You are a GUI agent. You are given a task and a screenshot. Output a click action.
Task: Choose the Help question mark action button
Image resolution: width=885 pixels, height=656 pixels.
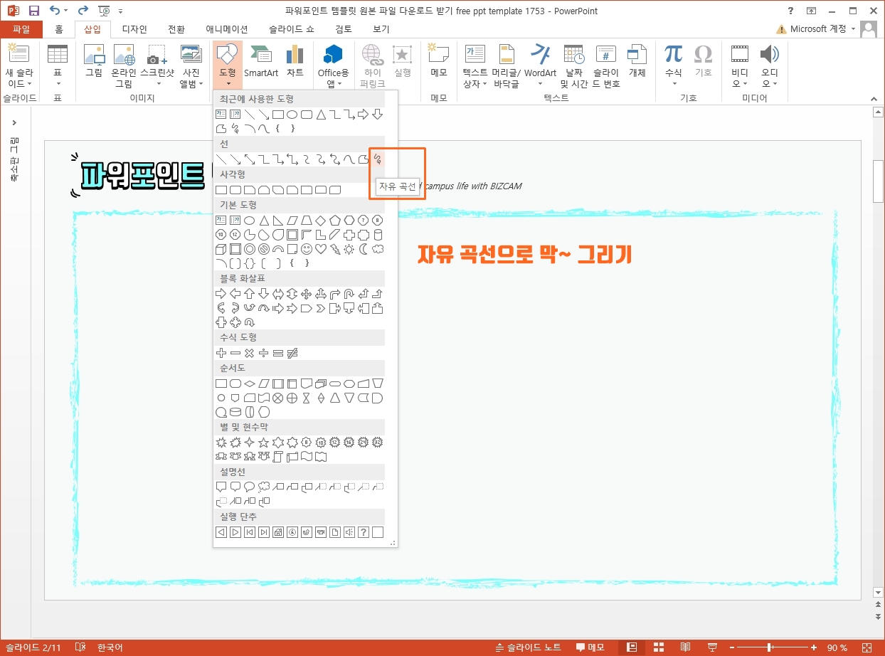pos(364,532)
